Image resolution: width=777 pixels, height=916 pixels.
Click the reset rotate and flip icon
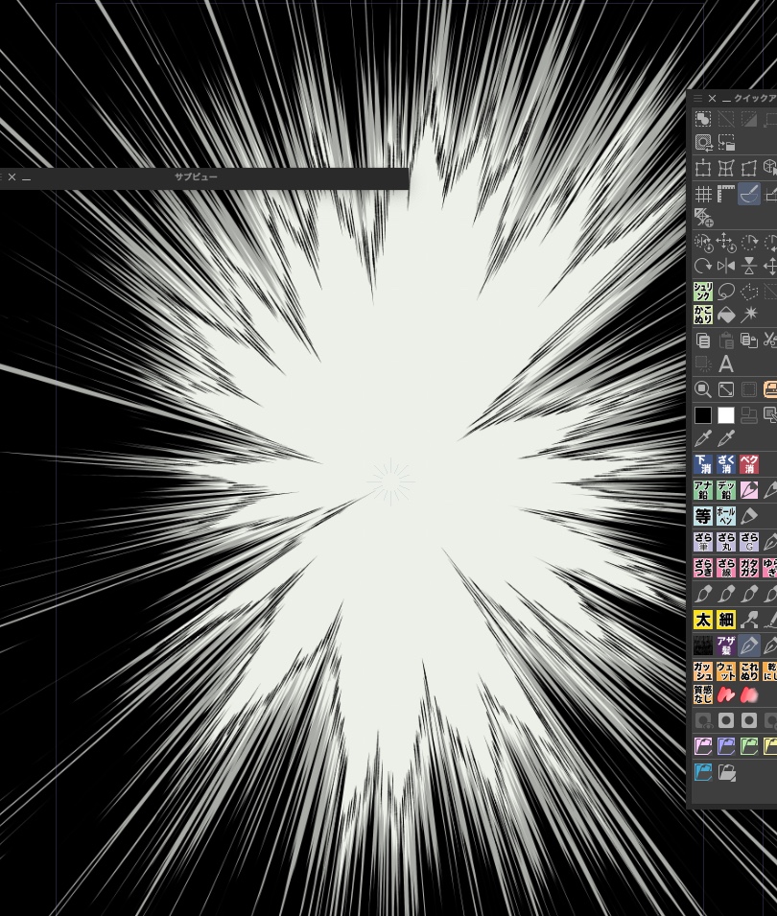tap(703, 242)
